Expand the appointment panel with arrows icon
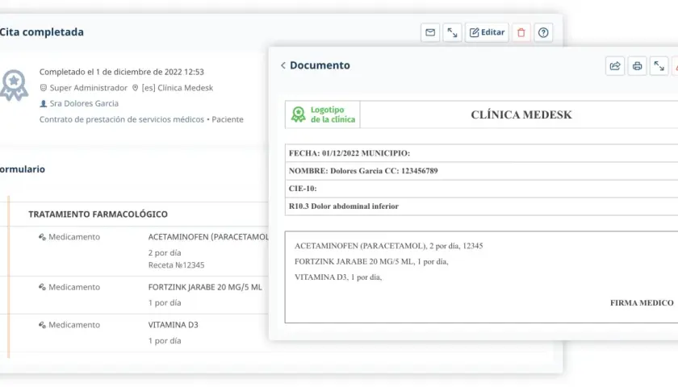 [452, 32]
